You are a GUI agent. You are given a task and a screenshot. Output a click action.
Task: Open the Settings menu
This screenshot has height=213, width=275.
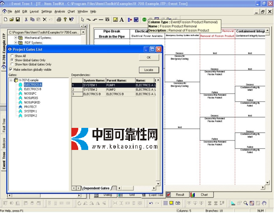[46, 12]
